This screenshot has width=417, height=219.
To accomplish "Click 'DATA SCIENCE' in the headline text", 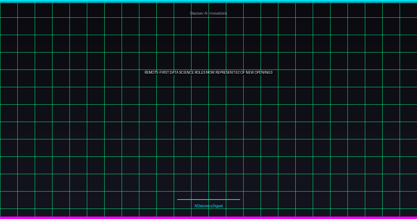I will pos(182,72).
